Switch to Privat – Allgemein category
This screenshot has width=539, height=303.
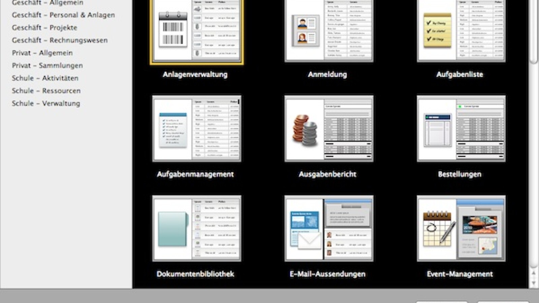tap(42, 53)
